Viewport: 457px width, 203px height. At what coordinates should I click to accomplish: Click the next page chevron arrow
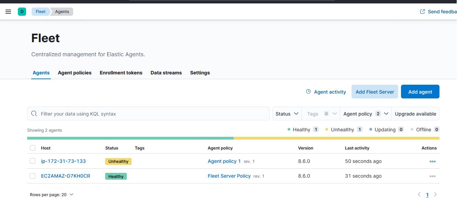[x=435, y=194]
